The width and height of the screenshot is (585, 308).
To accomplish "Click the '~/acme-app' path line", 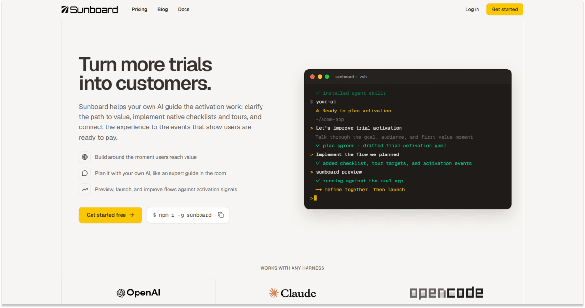I will [x=330, y=119].
